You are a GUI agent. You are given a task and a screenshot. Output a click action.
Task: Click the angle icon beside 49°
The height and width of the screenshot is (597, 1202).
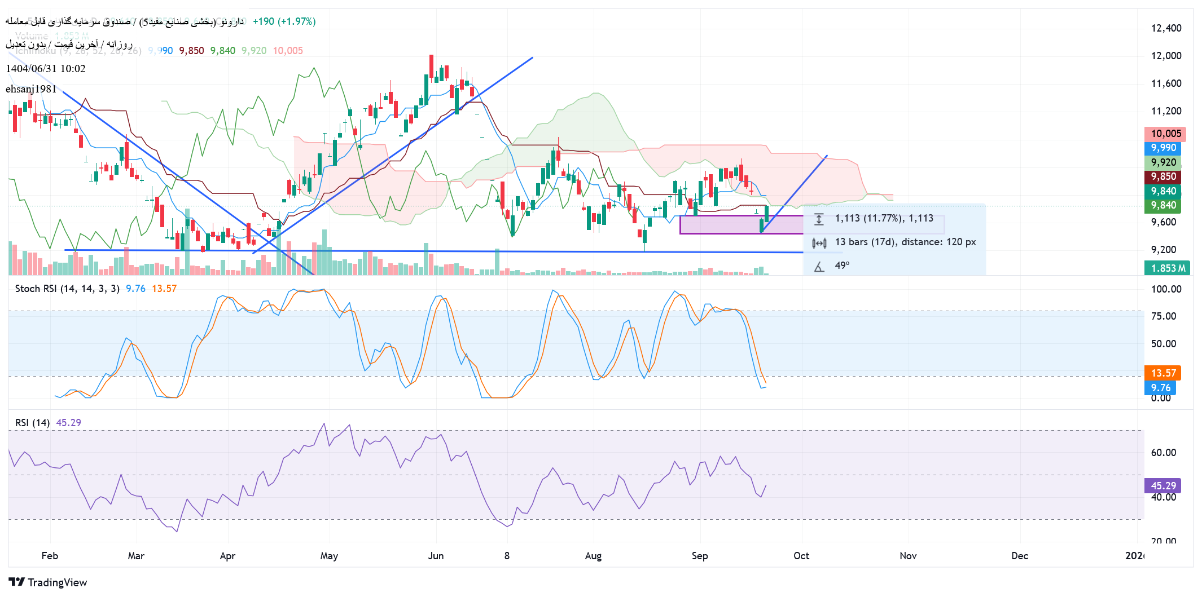pyautogui.click(x=819, y=266)
